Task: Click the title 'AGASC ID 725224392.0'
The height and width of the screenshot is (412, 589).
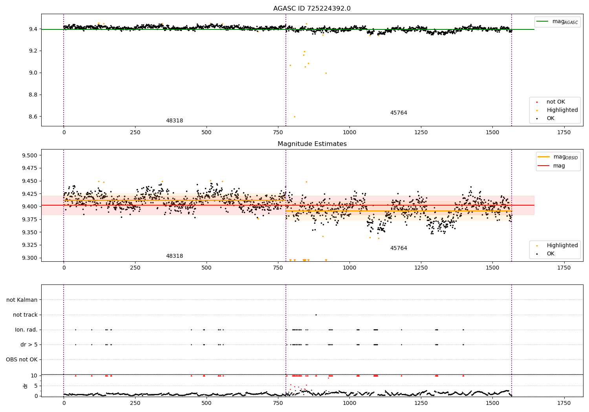Action: (312, 9)
